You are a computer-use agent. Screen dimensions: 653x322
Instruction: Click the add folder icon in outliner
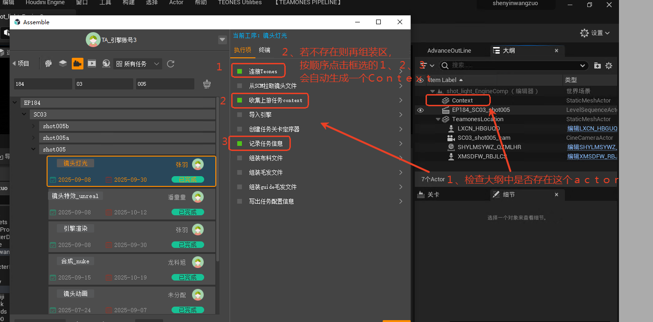click(598, 66)
